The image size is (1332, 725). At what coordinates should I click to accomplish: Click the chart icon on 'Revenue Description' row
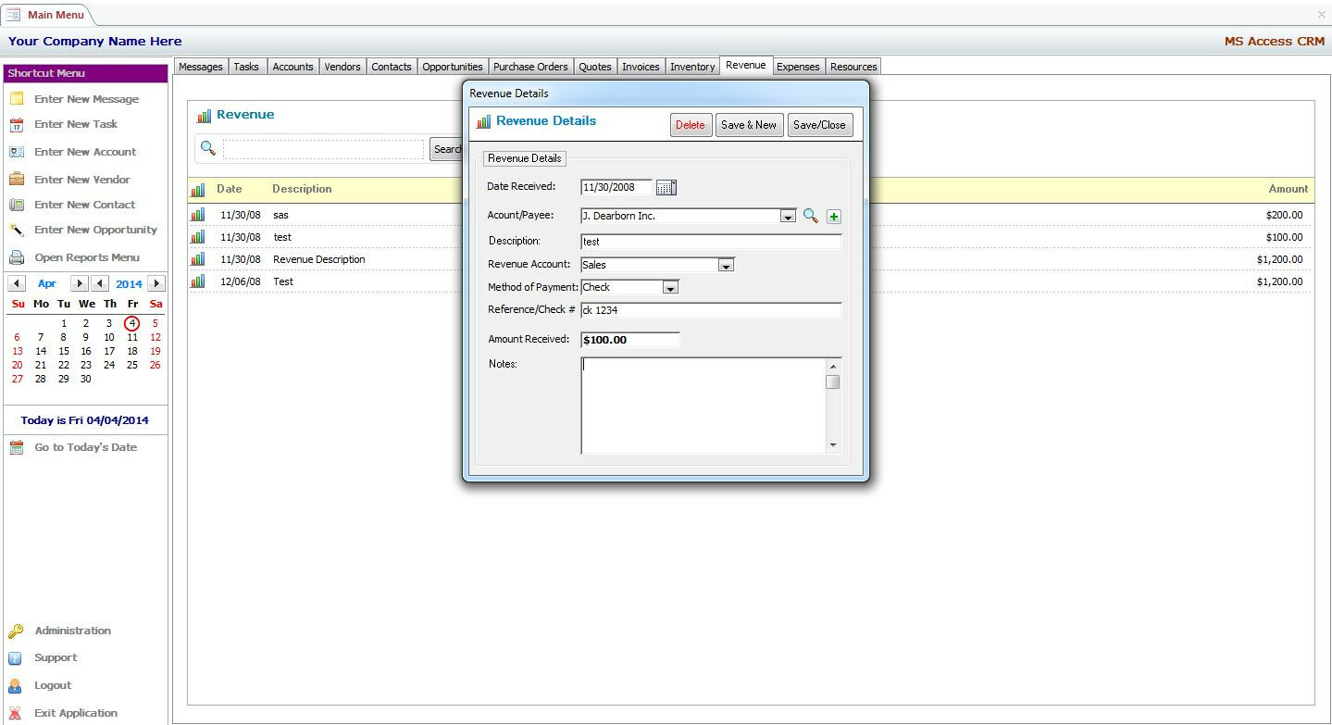(x=197, y=259)
